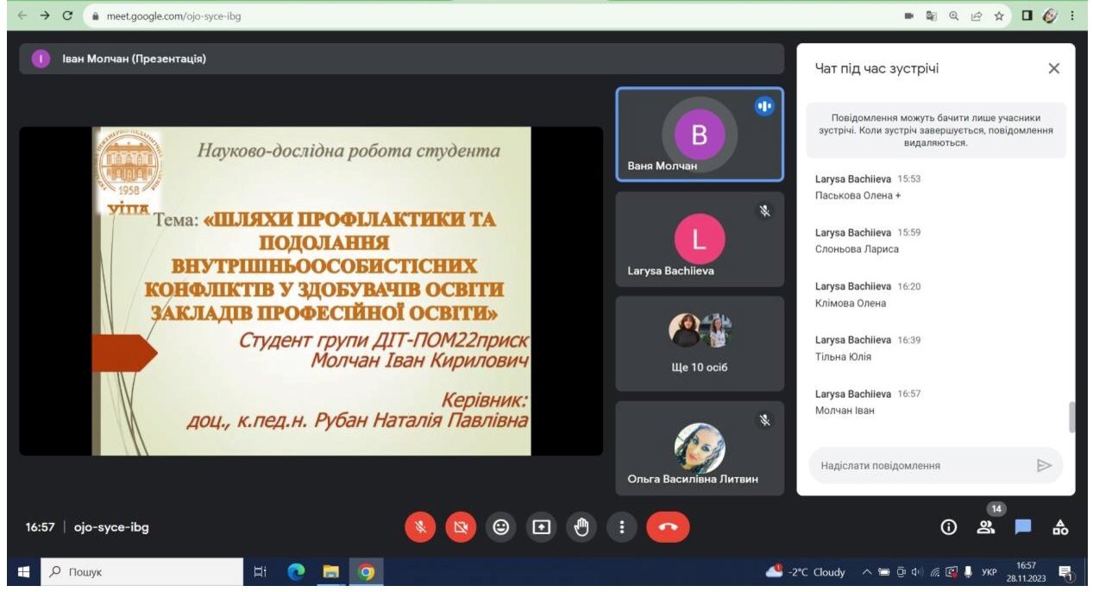Bookmark this page with star icon
Image resolution: width=1093 pixels, height=592 pixels.
(x=998, y=16)
